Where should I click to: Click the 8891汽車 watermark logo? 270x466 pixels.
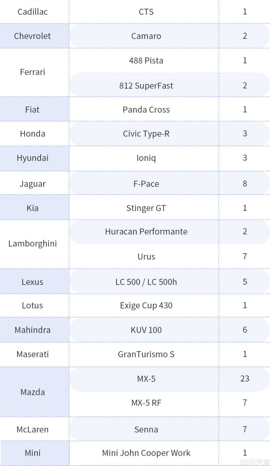pos(254,462)
